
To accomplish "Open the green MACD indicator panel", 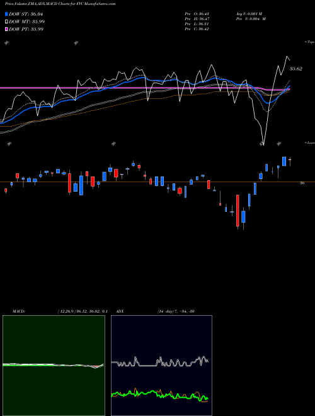I will (x=54, y=366).
